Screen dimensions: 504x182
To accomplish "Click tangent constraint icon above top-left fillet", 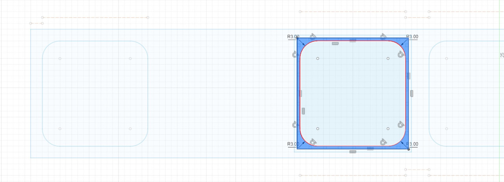I will [313, 37].
